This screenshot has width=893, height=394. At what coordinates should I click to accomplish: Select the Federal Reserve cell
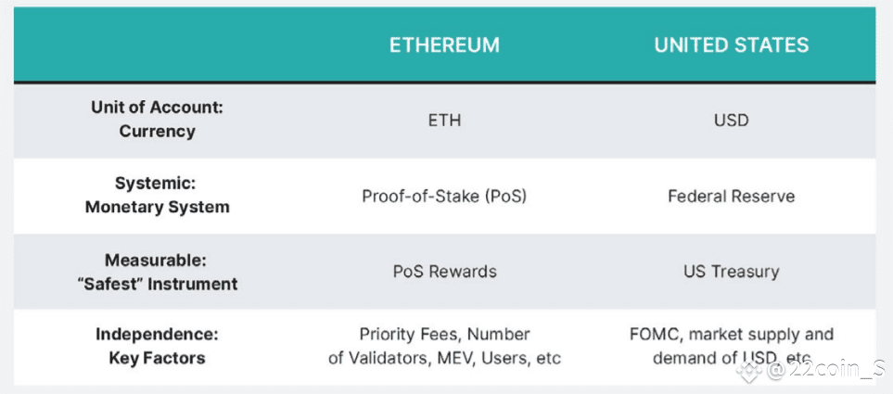click(732, 197)
